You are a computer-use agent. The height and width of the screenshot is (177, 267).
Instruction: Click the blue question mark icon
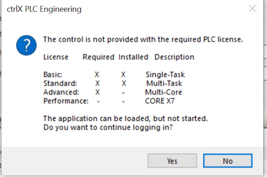point(26,45)
